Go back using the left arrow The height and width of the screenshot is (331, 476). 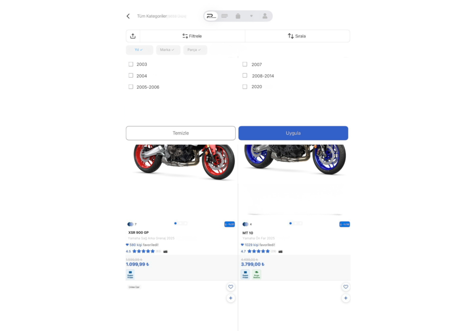pos(128,16)
